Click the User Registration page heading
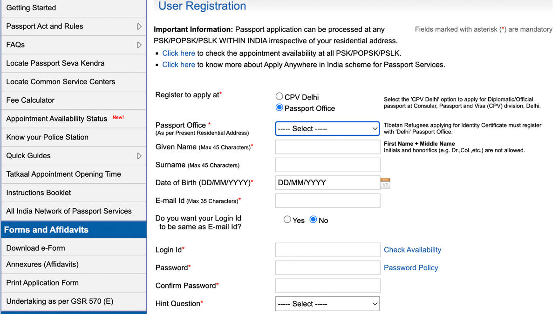This screenshot has height=314, width=559. coord(202,6)
